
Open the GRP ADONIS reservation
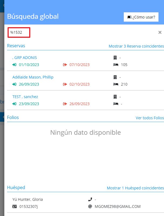(25, 58)
